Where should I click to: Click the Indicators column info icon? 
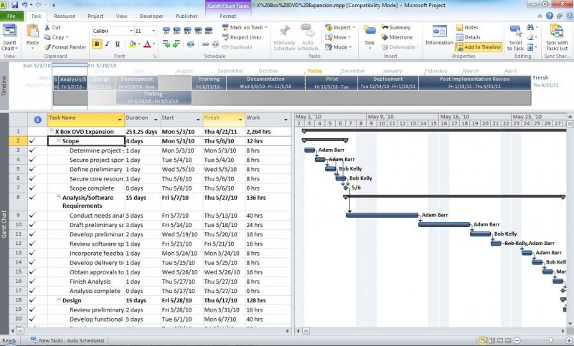(37, 120)
